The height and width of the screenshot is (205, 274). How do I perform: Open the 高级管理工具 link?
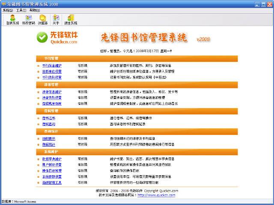[x=52, y=182]
